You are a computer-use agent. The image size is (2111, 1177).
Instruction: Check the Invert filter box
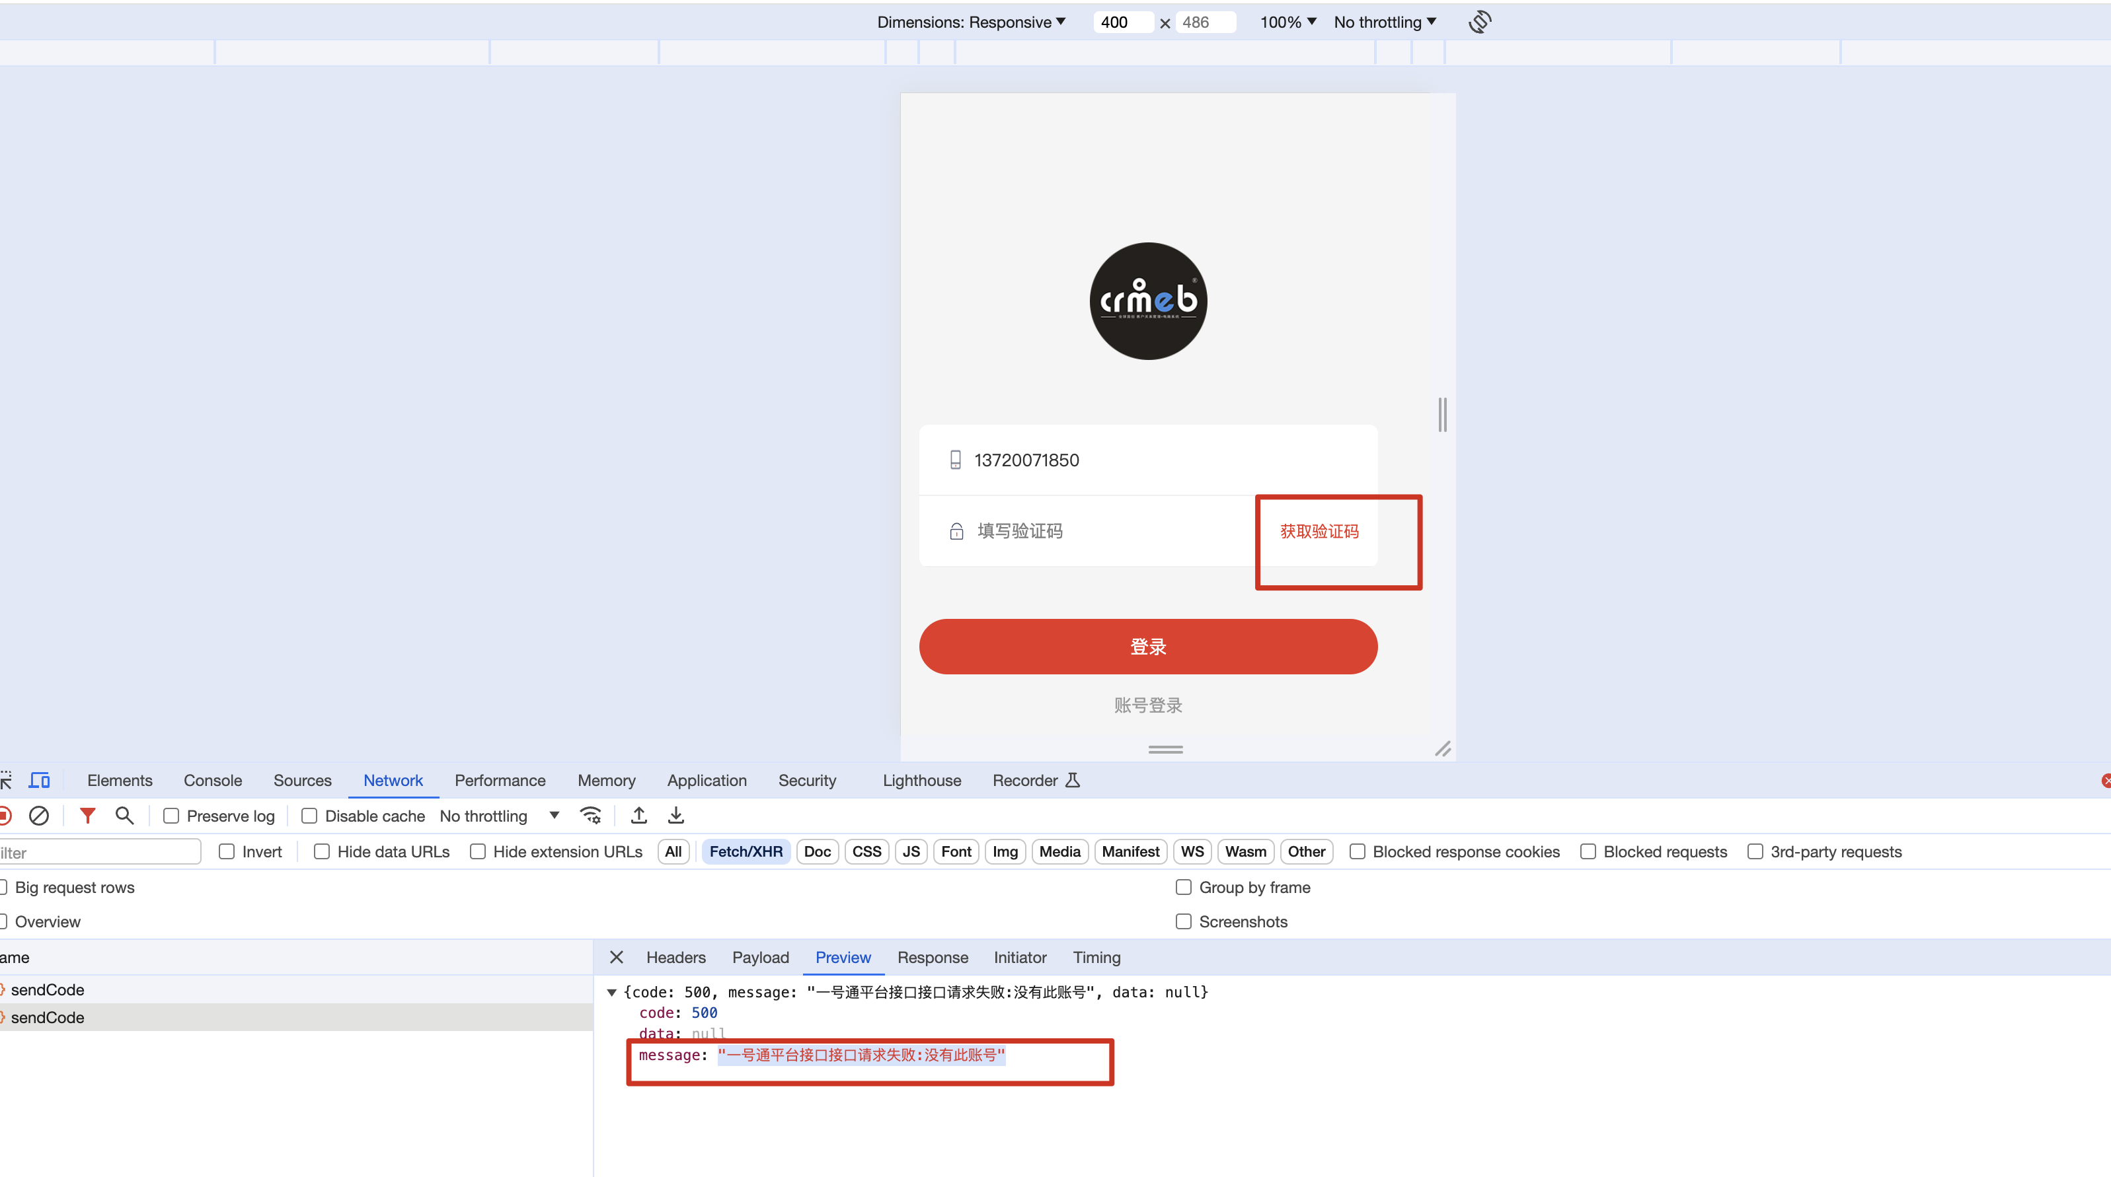[227, 852]
